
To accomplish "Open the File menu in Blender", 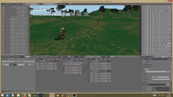I will pyautogui.click(x=6, y=4).
